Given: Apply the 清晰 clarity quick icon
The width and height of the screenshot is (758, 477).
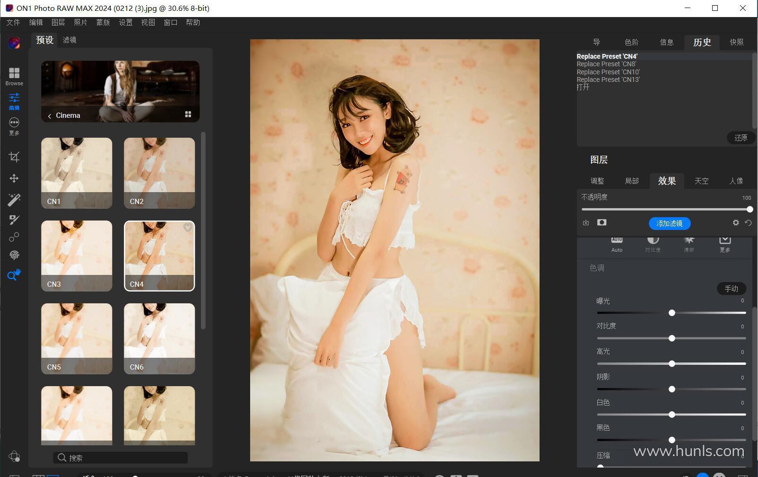Looking at the screenshot, I should point(689,244).
